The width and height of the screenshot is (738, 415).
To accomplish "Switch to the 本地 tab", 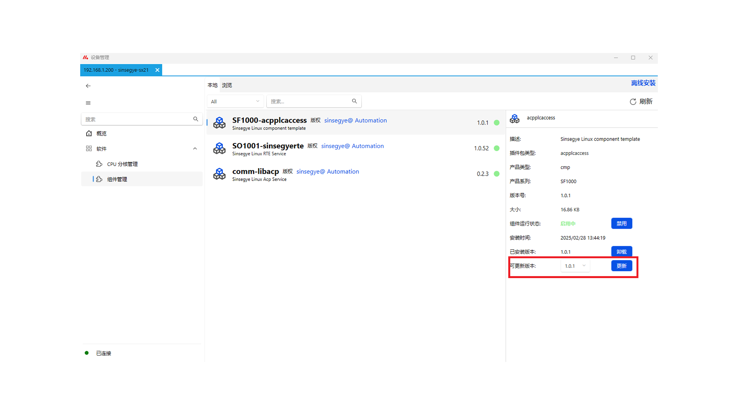I will pos(212,85).
